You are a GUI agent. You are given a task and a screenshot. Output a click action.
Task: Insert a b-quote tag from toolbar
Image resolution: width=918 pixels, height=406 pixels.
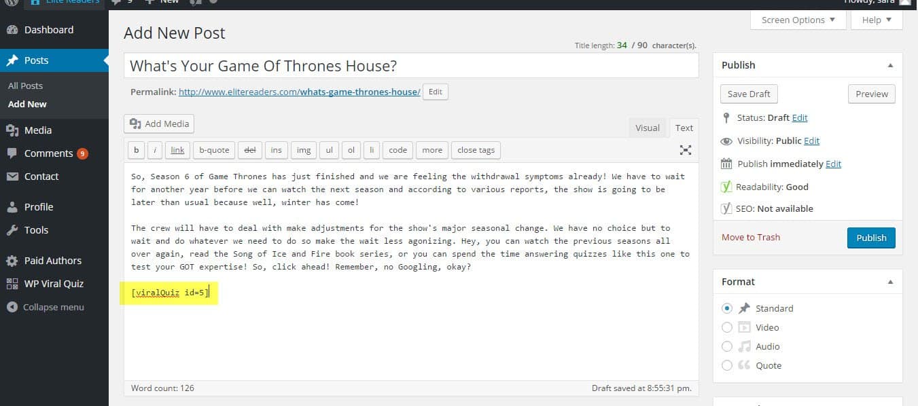214,150
